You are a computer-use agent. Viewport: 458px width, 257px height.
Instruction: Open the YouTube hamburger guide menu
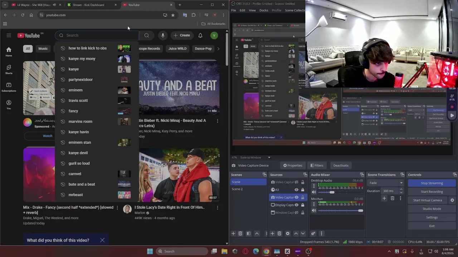[x=9, y=35]
